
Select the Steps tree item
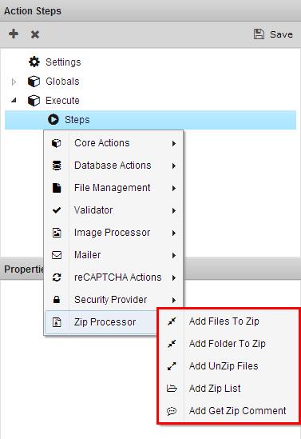[150, 120]
